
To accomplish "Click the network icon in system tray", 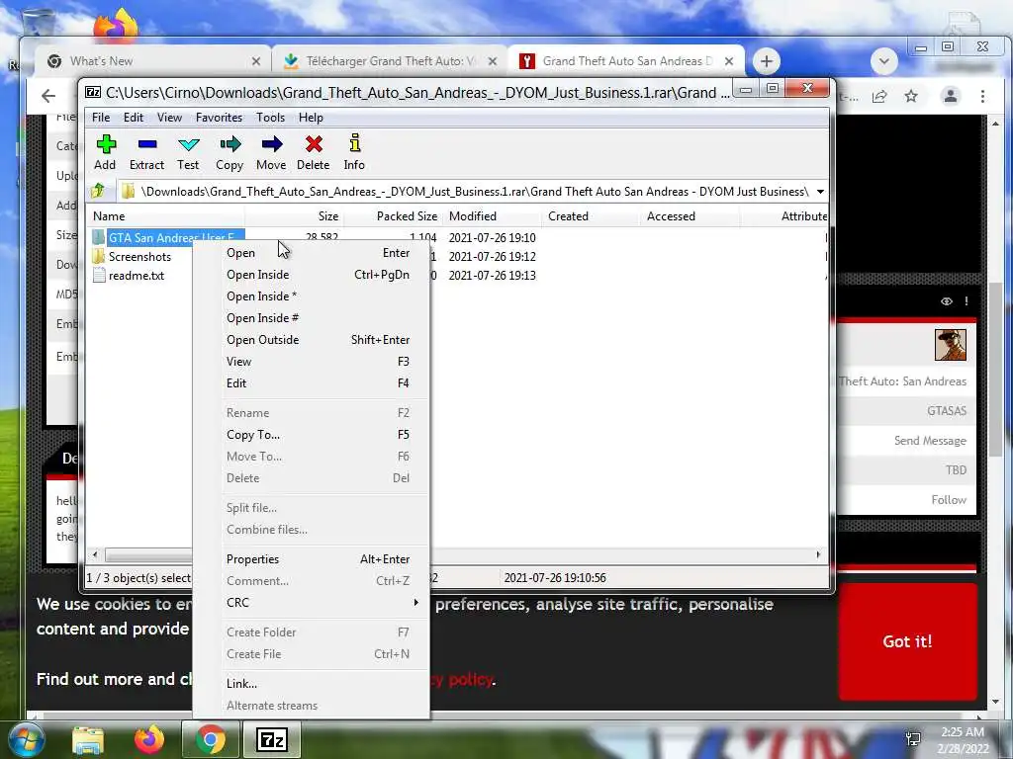I will tap(913, 739).
